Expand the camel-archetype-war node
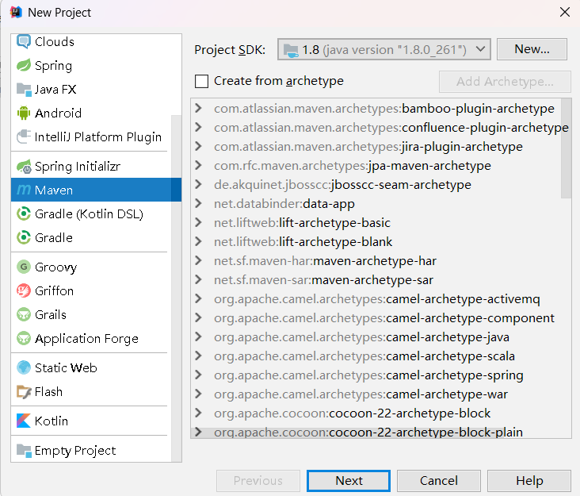Screen dimensions: 580x496 (199, 394)
